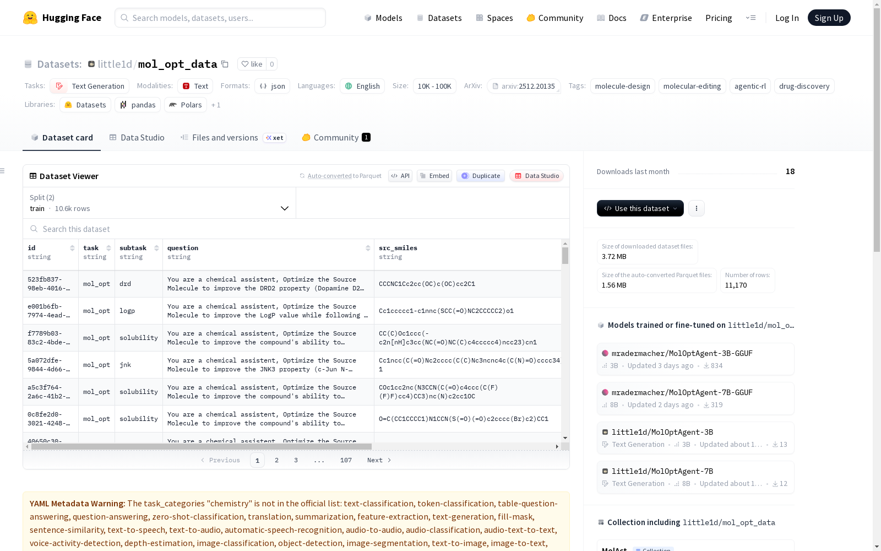Click the Sign Up button
The width and height of the screenshot is (881, 551).
(x=829, y=18)
